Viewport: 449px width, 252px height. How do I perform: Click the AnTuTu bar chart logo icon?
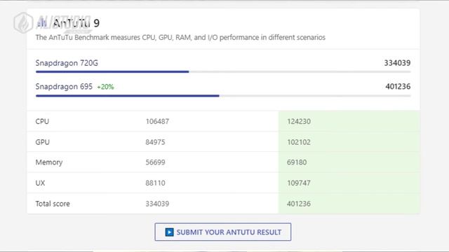tap(42, 22)
